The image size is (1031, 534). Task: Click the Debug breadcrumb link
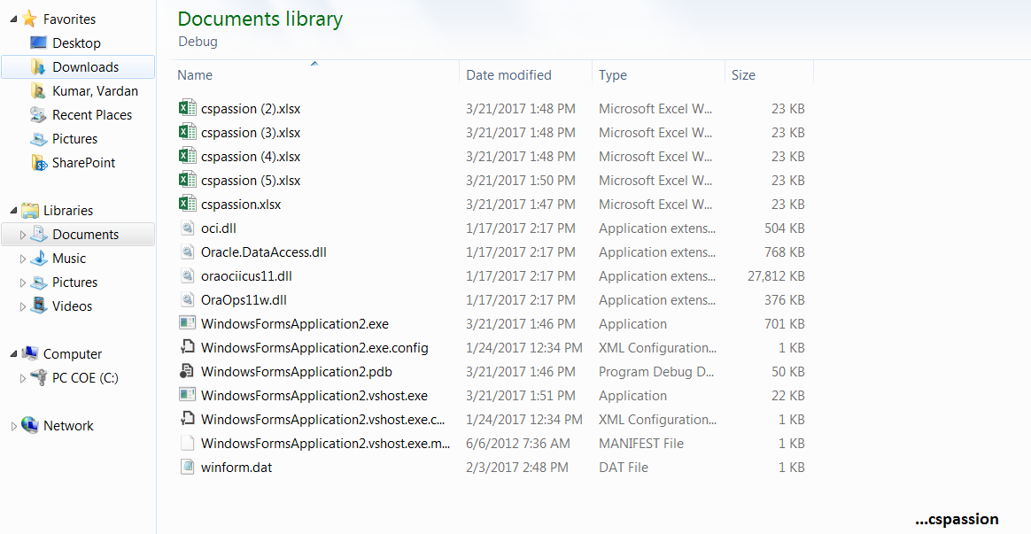pos(198,41)
